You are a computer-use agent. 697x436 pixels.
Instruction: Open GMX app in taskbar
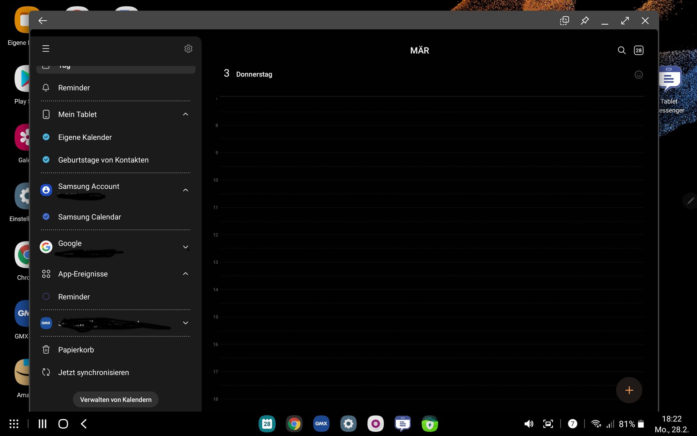point(321,424)
